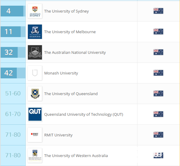Open the University of Queensland crest logo
The image size is (180, 166).
click(35, 94)
